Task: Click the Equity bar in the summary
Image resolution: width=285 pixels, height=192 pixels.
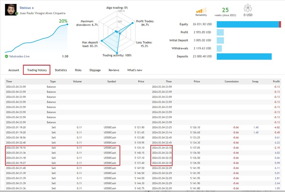Action: (249, 24)
